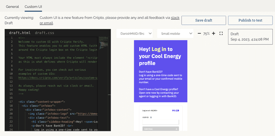
Task: Click the USER ID info icon
Action: [x=151, y=117]
